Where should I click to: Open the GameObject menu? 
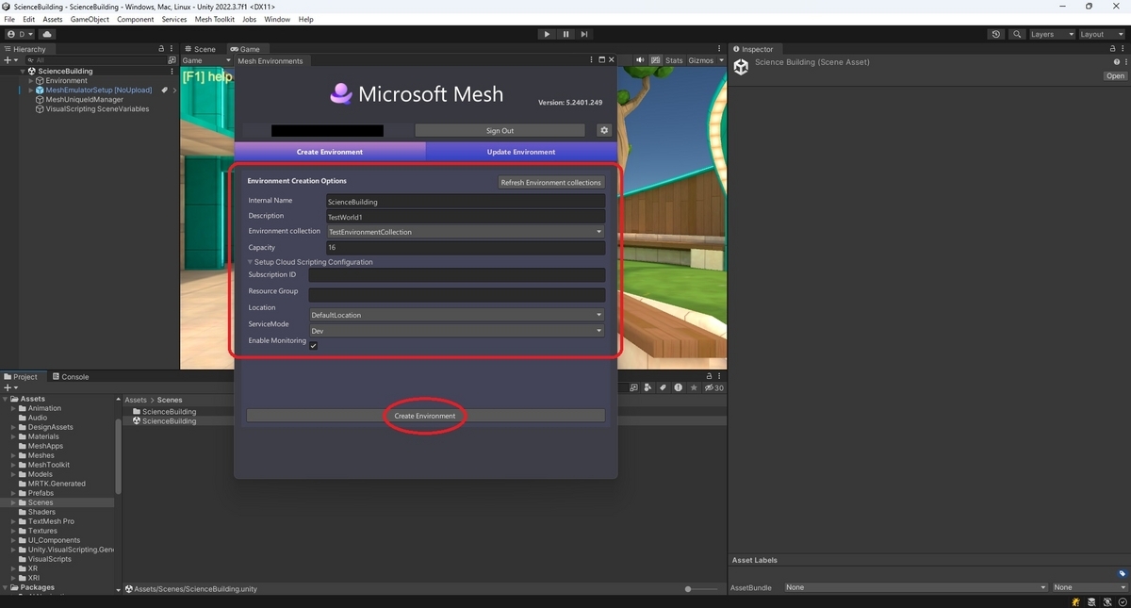[90, 19]
